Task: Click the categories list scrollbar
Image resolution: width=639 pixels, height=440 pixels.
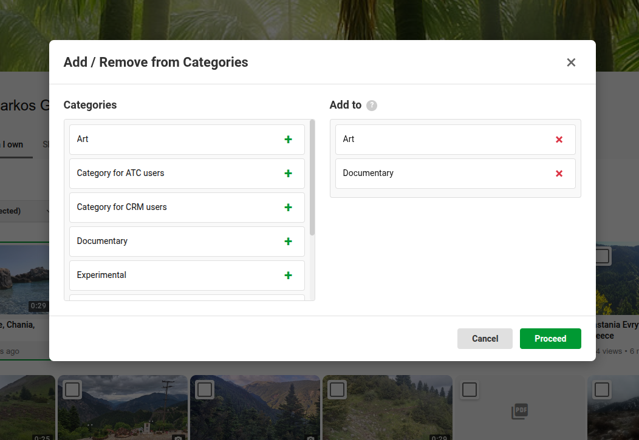Action: (x=312, y=177)
